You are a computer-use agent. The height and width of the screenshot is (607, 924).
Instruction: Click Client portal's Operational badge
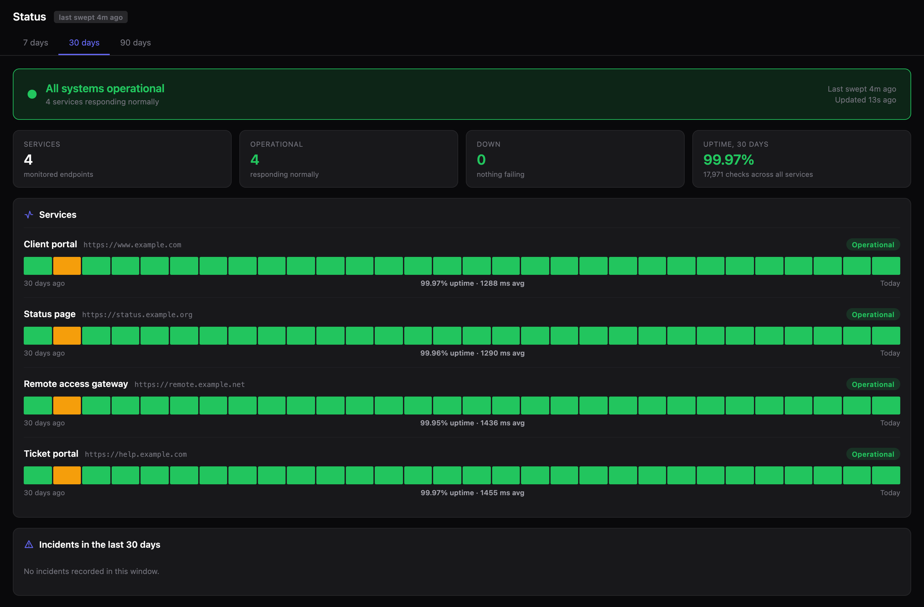(873, 245)
